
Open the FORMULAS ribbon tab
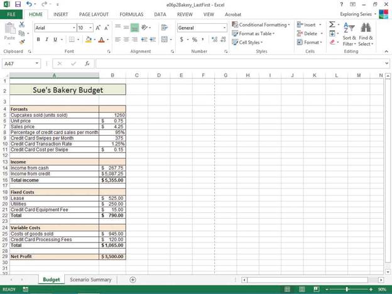tap(131, 14)
